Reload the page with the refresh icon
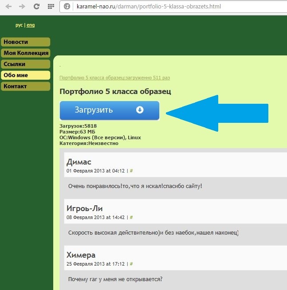This screenshot has height=290, width=287. pos(36,7)
